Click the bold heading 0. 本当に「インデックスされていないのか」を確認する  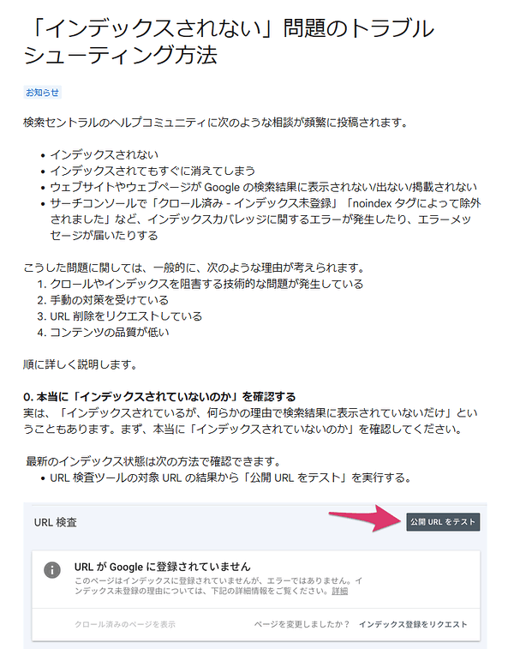[x=159, y=396]
